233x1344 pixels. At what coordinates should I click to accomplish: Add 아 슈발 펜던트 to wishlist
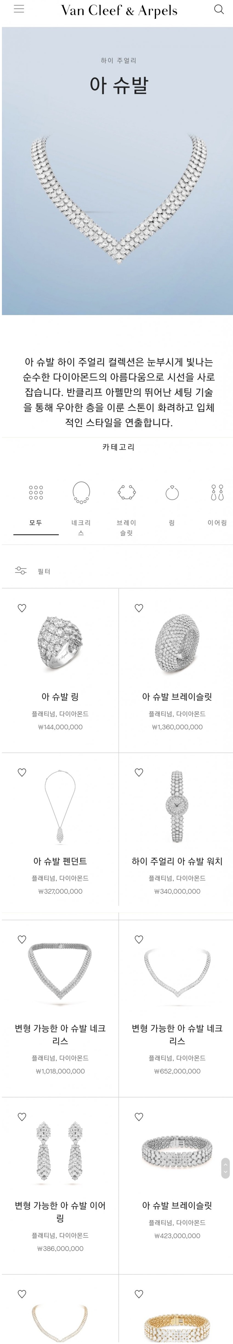[22, 772]
